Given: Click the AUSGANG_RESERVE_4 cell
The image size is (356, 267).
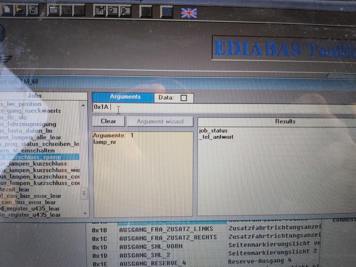Looking at the screenshot, I should pyautogui.click(x=153, y=263).
